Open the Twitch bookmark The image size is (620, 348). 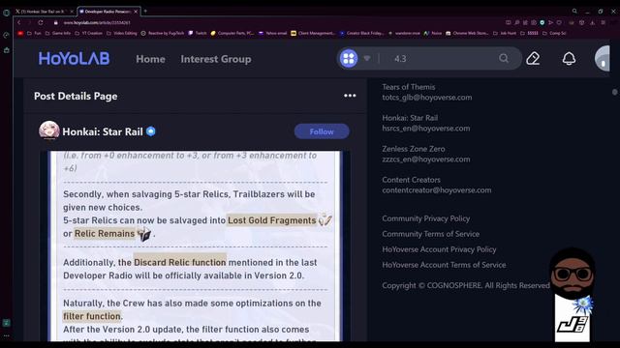198,33
